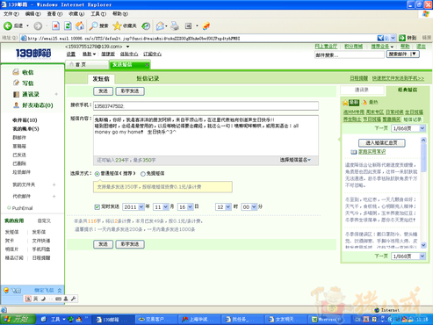The height and width of the screenshot is (325, 433).
Task: Click the IE Forward arrow icon
Action: coord(38,26)
